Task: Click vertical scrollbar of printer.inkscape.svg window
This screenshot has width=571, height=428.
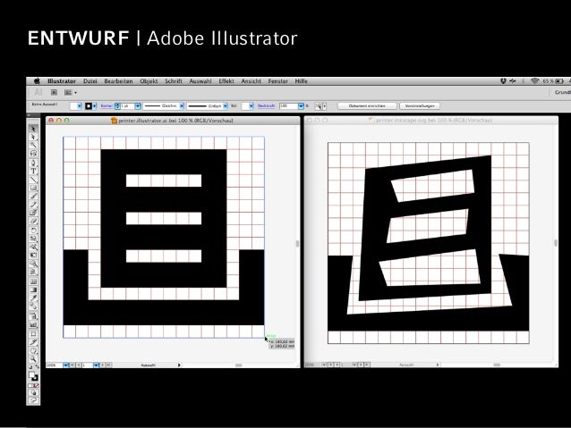Action: click(x=556, y=243)
